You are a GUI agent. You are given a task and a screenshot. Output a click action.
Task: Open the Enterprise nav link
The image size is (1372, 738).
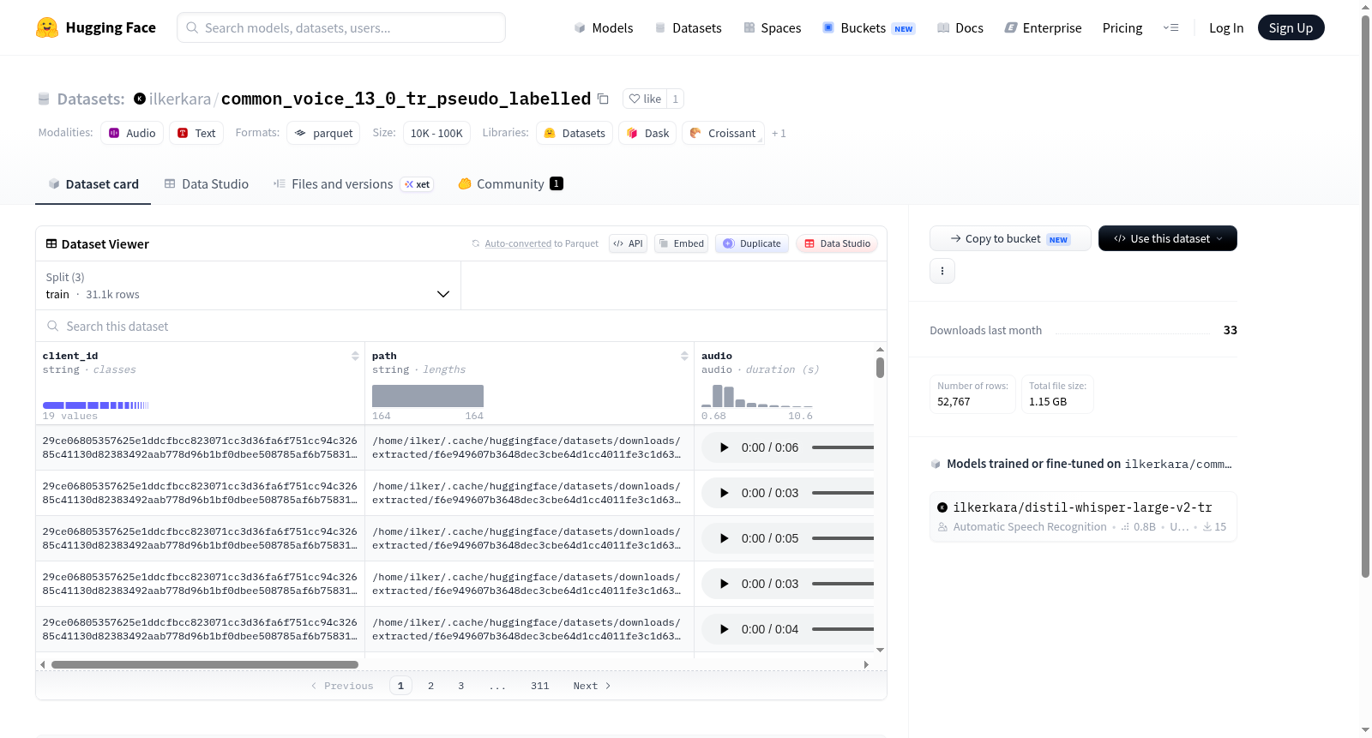(x=1043, y=27)
